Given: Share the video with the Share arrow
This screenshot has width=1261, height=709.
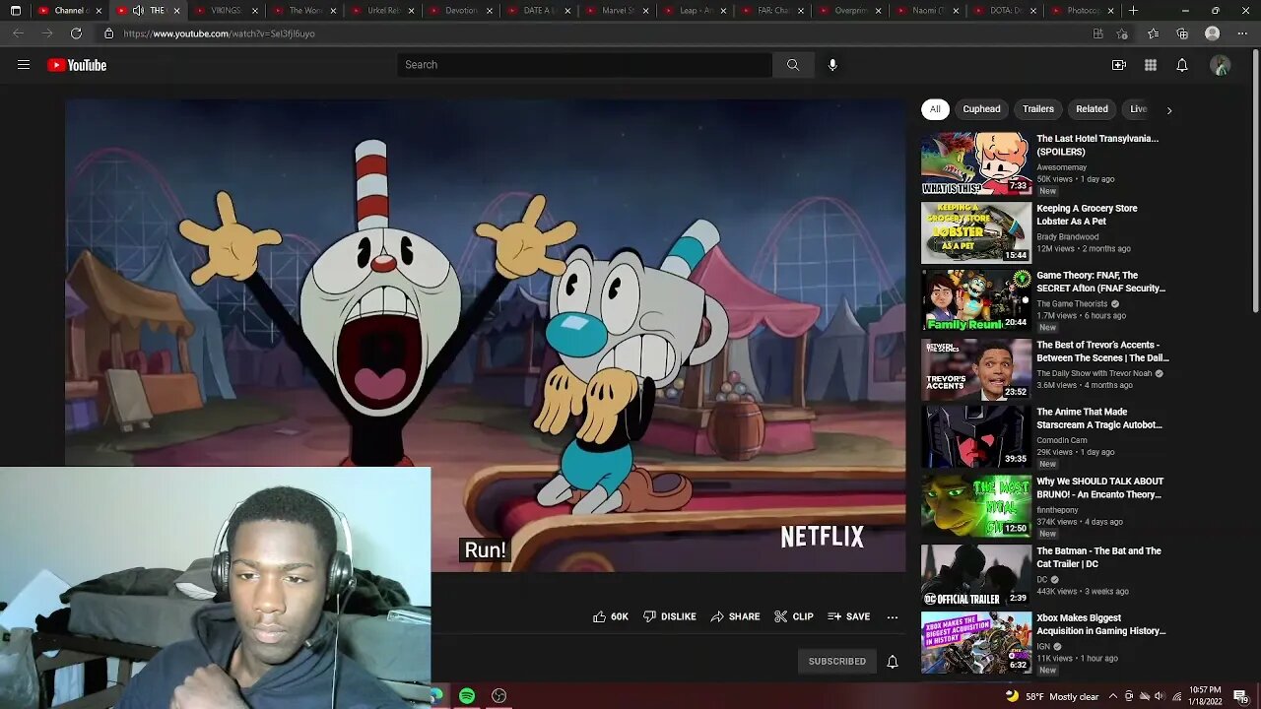Looking at the screenshot, I should (735, 616).
